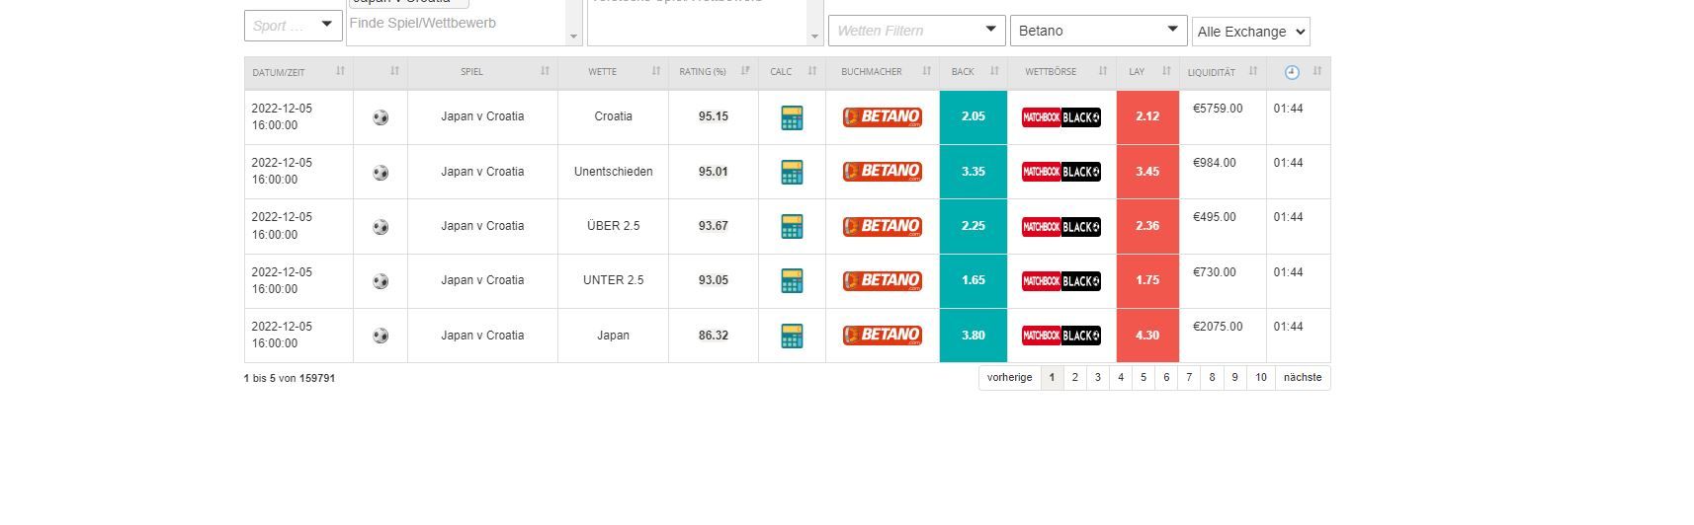Click lay odds 2.36 for ÜBER 2.5
The width and height of the screenshot is (1694, 525).
(1147, 226)
